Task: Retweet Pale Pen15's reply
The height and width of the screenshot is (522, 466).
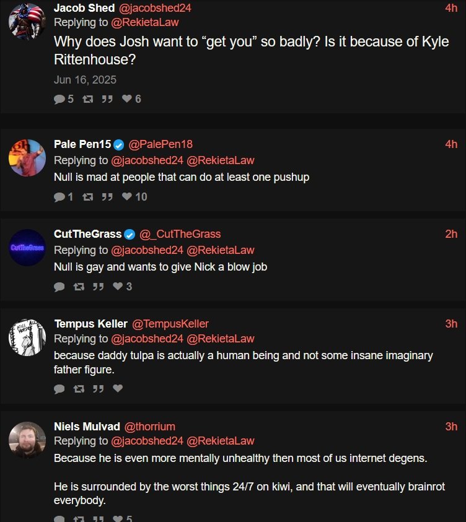Action: pyautogui.click(x=87, y=197)
